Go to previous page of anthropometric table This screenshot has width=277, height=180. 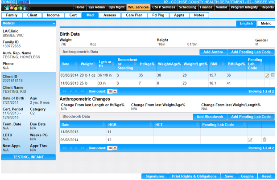pos(71,91)
